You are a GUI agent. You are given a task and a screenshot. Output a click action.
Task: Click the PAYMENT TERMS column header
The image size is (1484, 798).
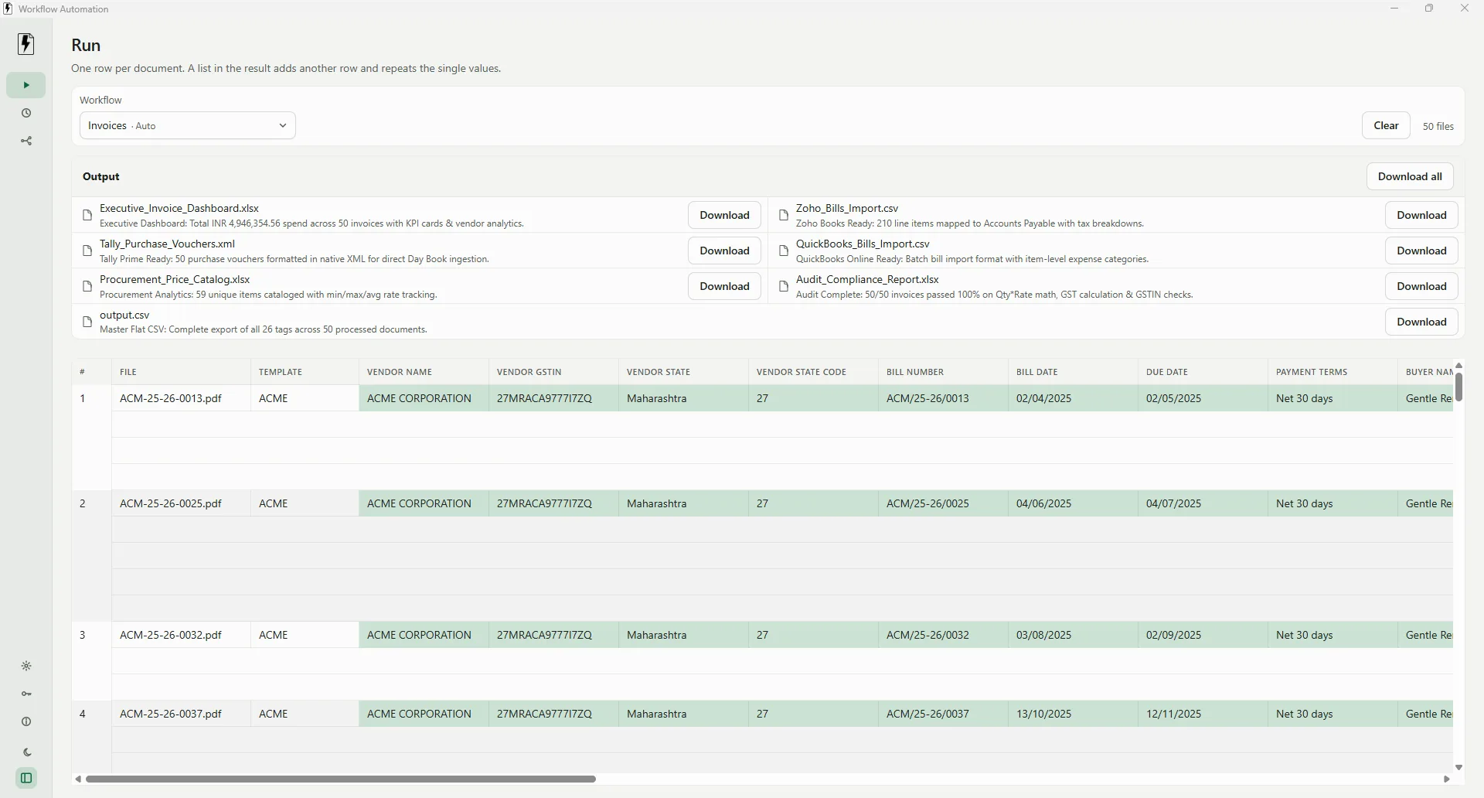(1333, 372)
